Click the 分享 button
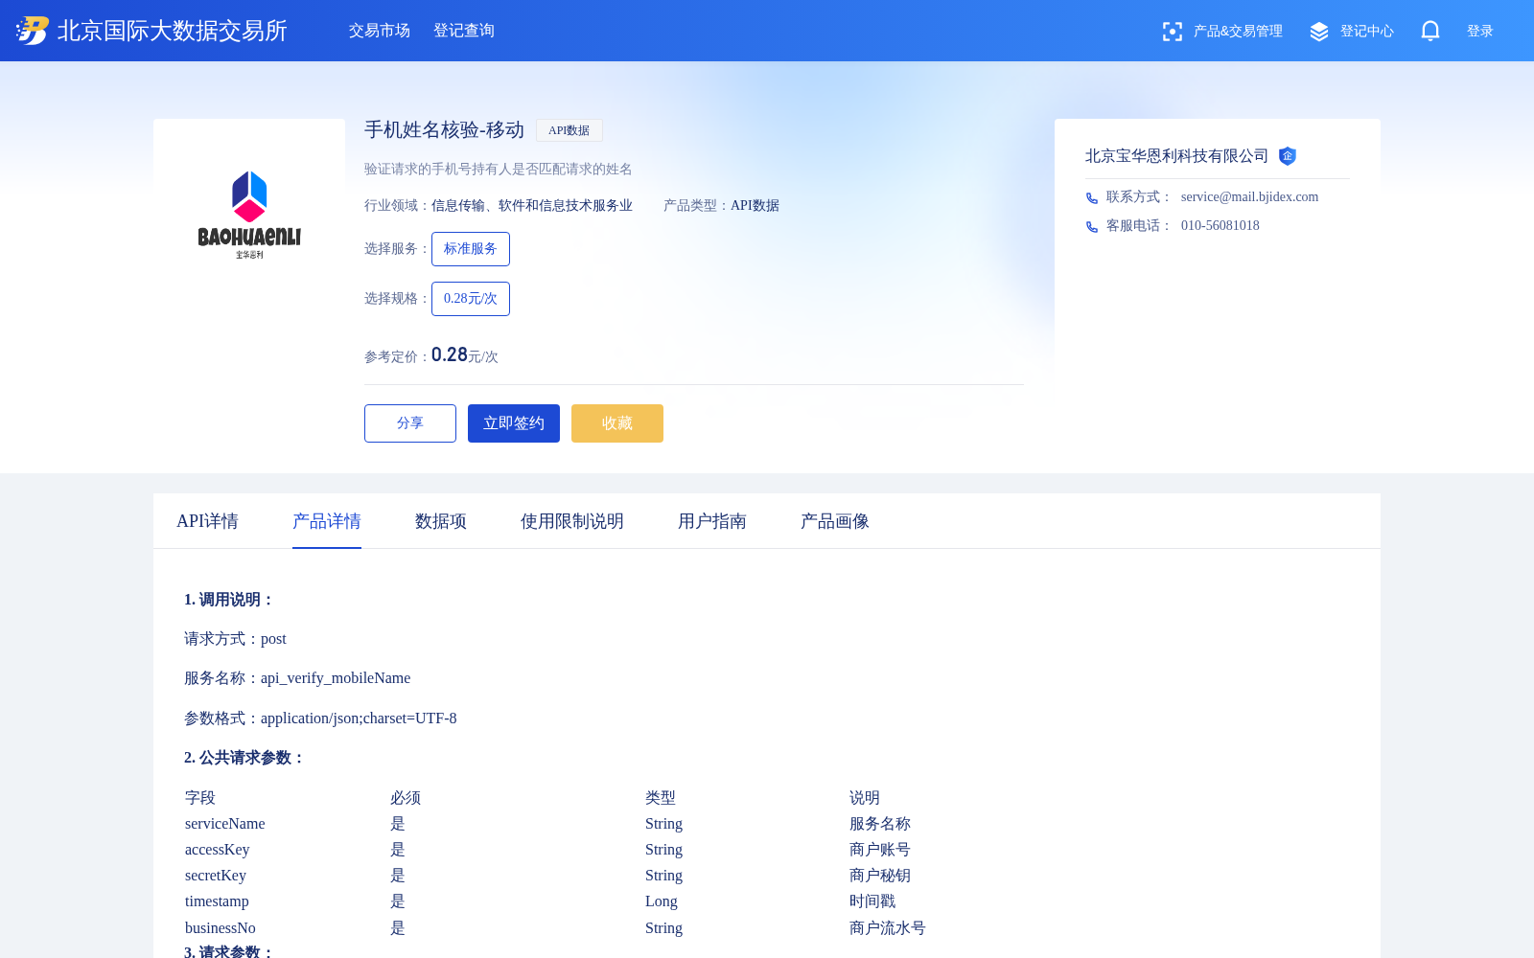 [410, 423]
